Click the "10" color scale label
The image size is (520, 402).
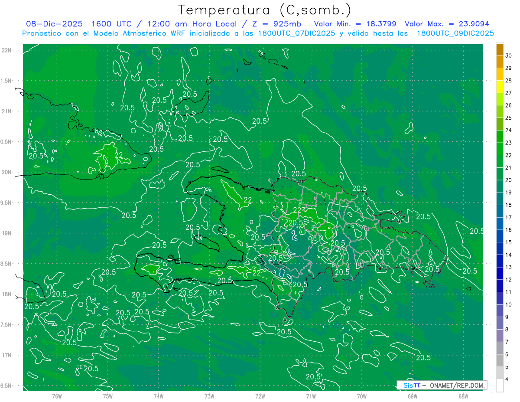[x=509, y=304]
